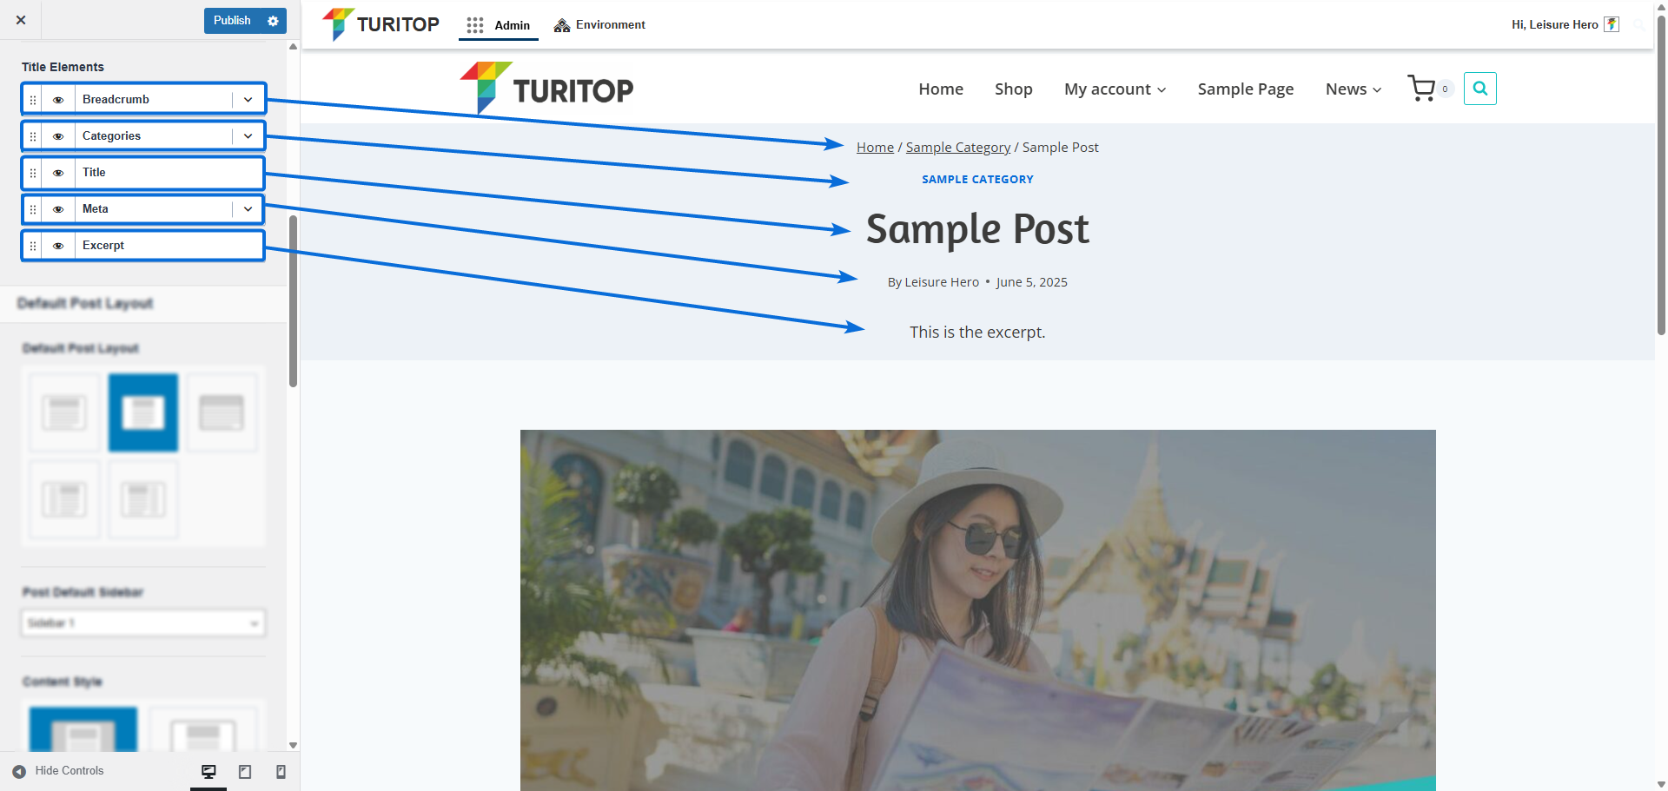Follow the Sample Category breadcrumb link
The width and height of the screenshot is (1668, 791).
click(957, 148)
